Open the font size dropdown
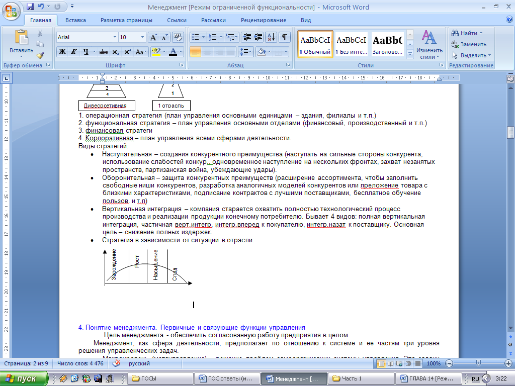 (x=142, y=37)
